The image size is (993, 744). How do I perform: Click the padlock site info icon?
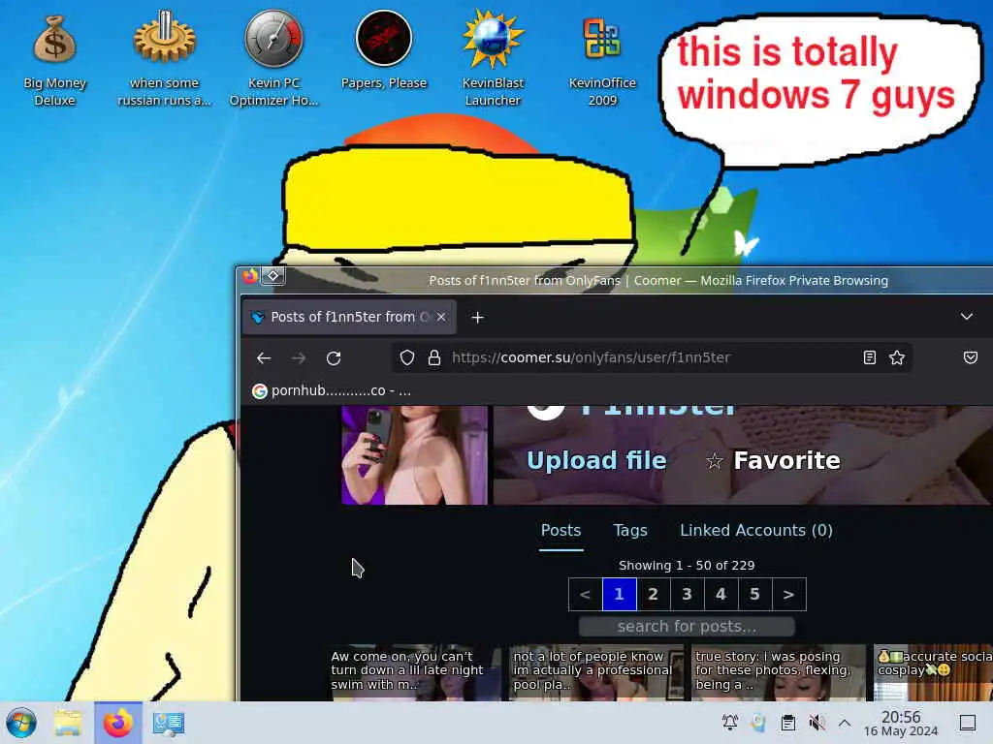coord(434,357)
